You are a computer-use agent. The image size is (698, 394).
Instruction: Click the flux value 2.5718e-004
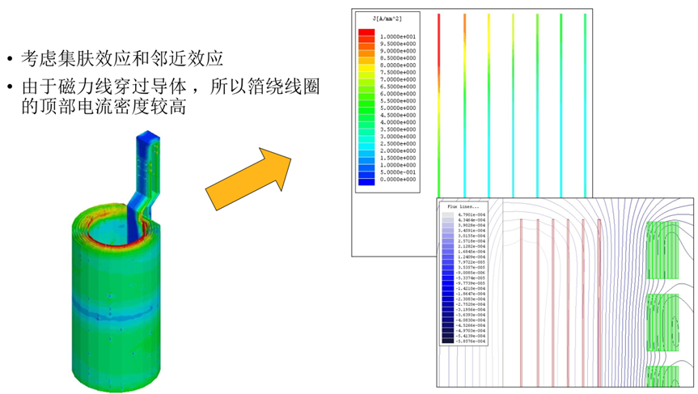tap(472, 241)
